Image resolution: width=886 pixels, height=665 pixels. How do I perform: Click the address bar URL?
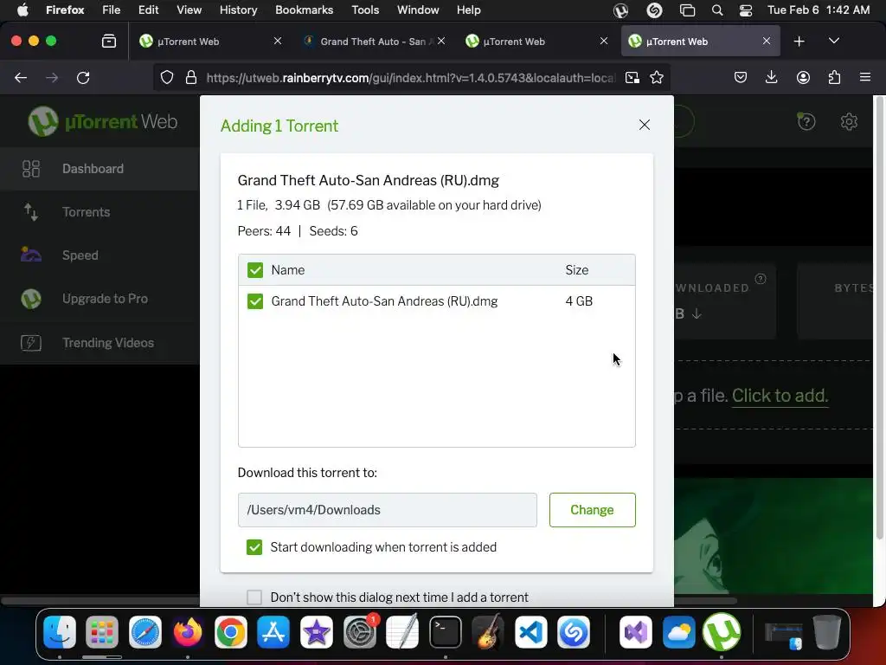410,77
